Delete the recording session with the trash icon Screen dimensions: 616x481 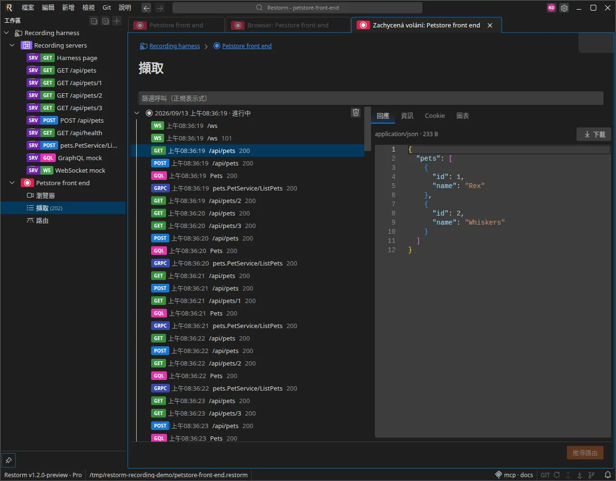tap(356, 112)
